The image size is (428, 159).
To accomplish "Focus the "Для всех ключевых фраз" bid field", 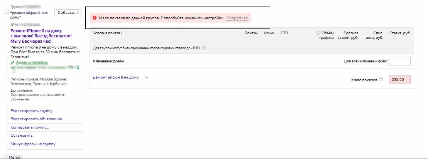I will 399,61.
